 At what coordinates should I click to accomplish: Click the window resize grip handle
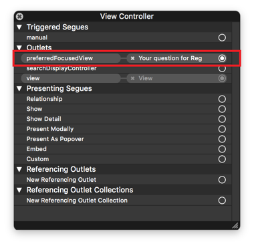(x=235, y=226)
